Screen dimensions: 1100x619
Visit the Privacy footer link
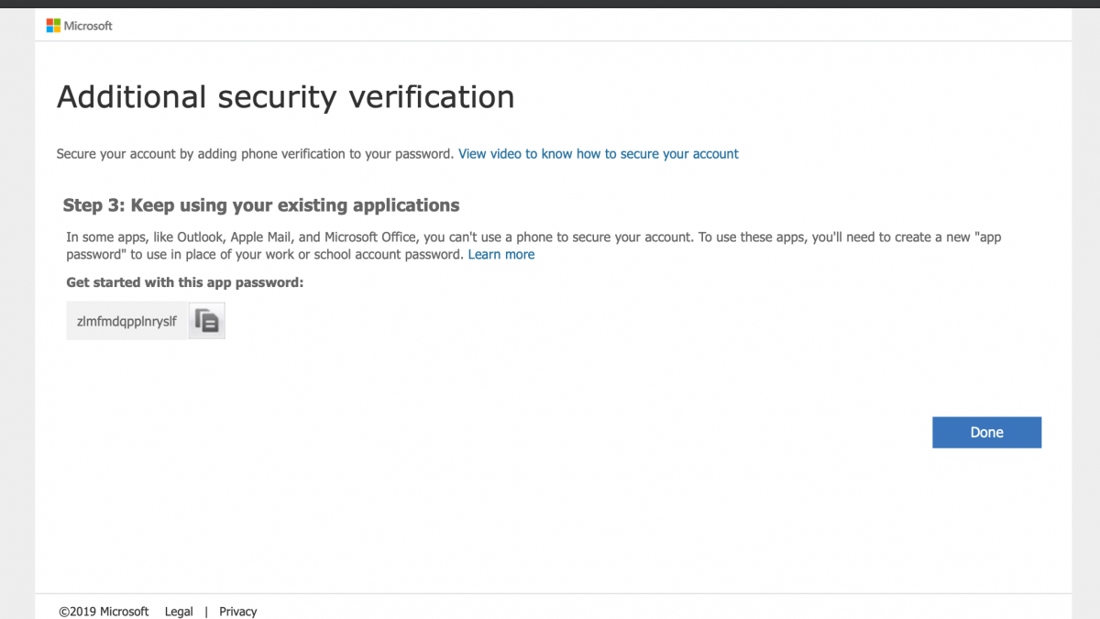[x=237, y=611]
